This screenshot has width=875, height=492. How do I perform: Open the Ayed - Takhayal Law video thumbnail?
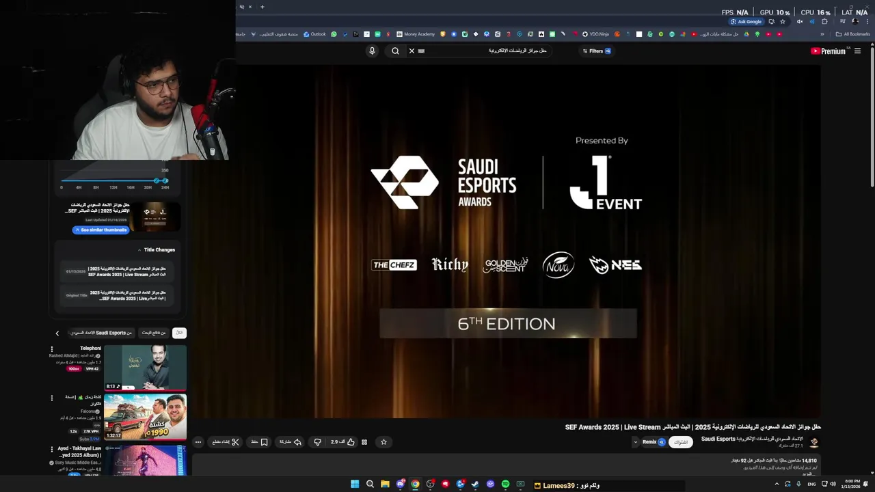tap(145, 460)
